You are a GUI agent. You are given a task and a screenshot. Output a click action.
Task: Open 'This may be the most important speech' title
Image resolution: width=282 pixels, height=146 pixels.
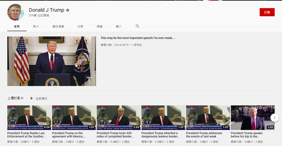point(138,38)
